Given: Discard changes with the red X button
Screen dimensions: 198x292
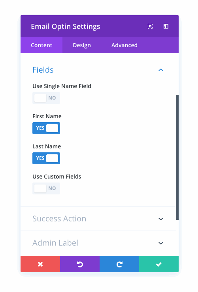Looking at the screenshot, I should [x=40, y=264].
